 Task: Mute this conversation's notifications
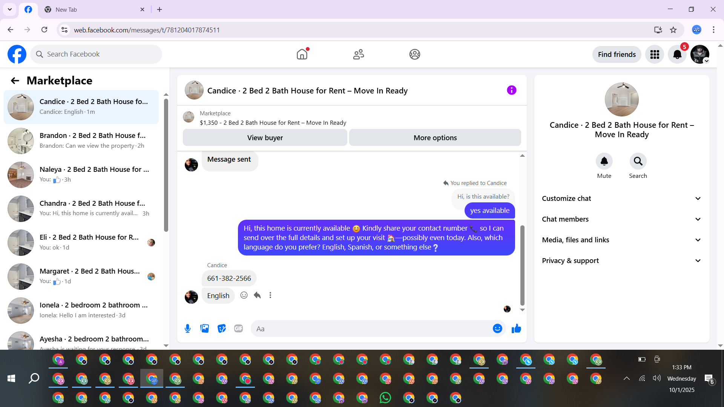pos(604,162)
